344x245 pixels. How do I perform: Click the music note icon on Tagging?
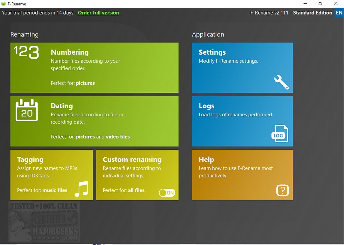81,189
